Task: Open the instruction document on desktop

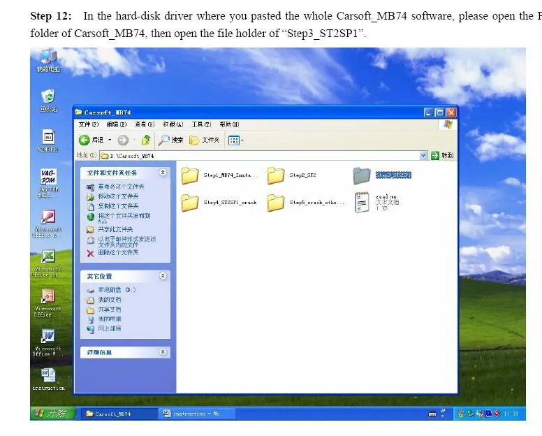Action: [x=48, y=379]
